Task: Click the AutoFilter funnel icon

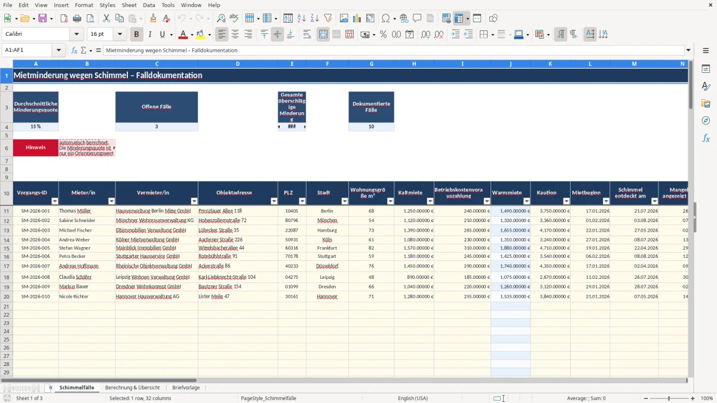Action: click(x=327, y=19)
